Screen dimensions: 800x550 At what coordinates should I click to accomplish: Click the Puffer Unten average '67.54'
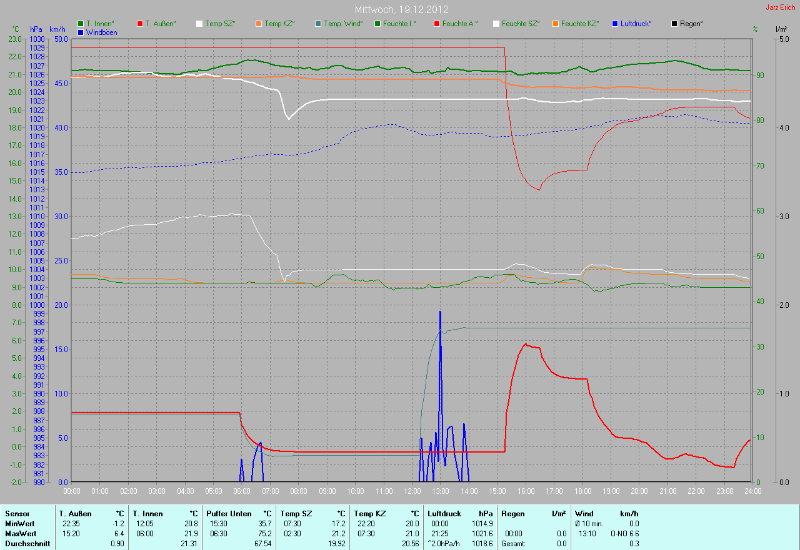coord(262,544)
